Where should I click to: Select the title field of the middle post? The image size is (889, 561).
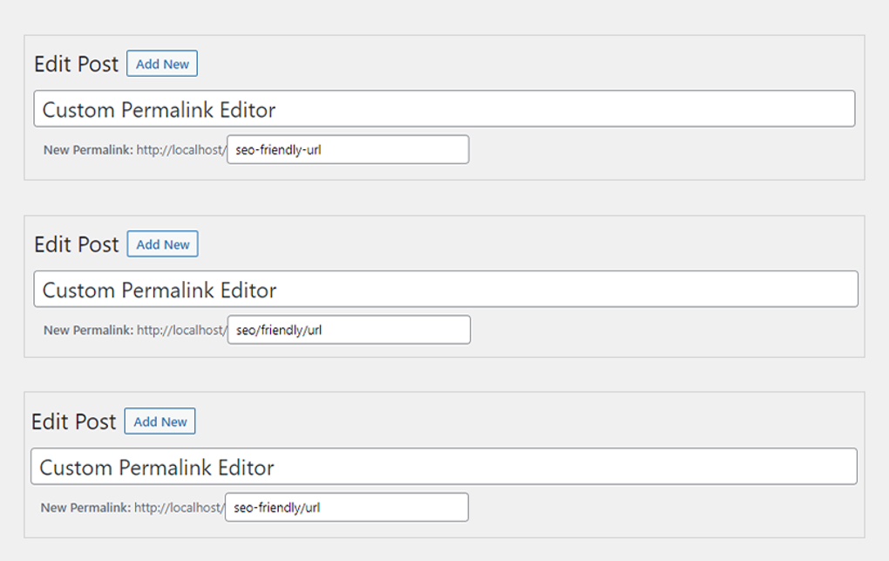coord(444,289)
